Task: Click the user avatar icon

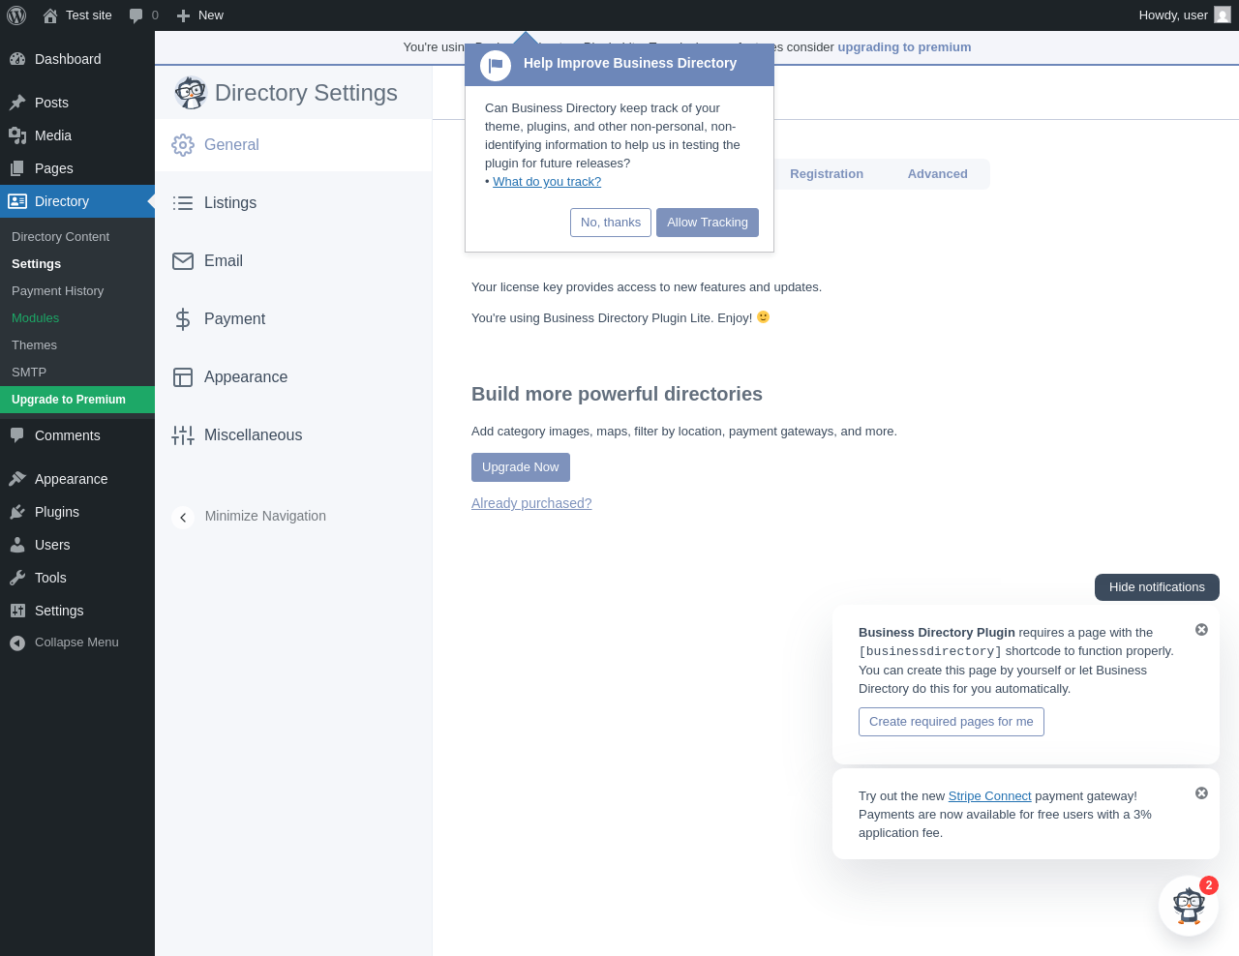Action: coord(1223,15)
